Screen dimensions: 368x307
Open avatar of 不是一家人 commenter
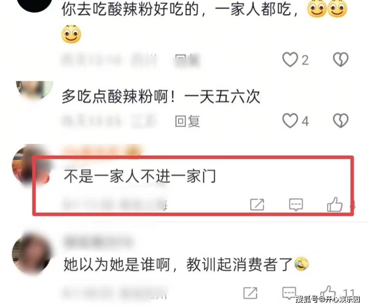pos(31,166)
